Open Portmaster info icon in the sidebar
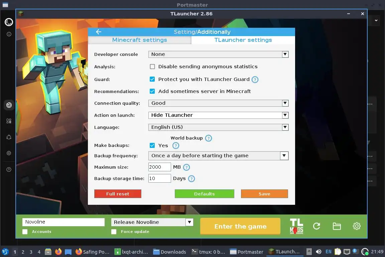The width and height of the screenshot is (385, 257). [9, 34]
